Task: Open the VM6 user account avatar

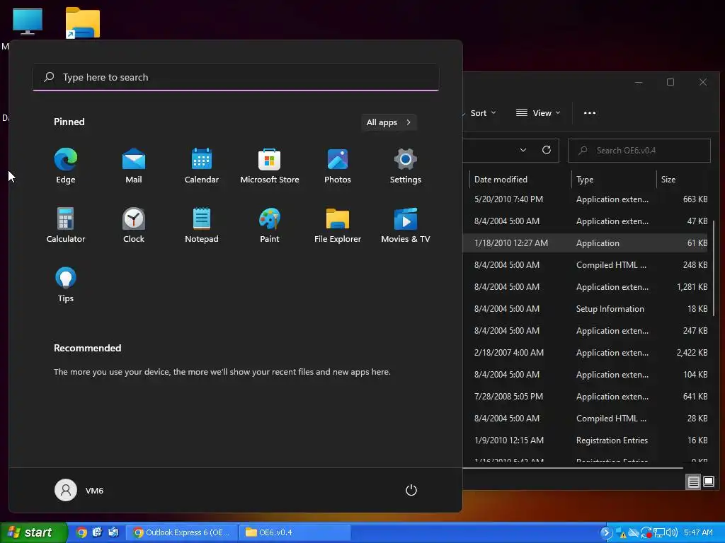Action: click(66, 490)
